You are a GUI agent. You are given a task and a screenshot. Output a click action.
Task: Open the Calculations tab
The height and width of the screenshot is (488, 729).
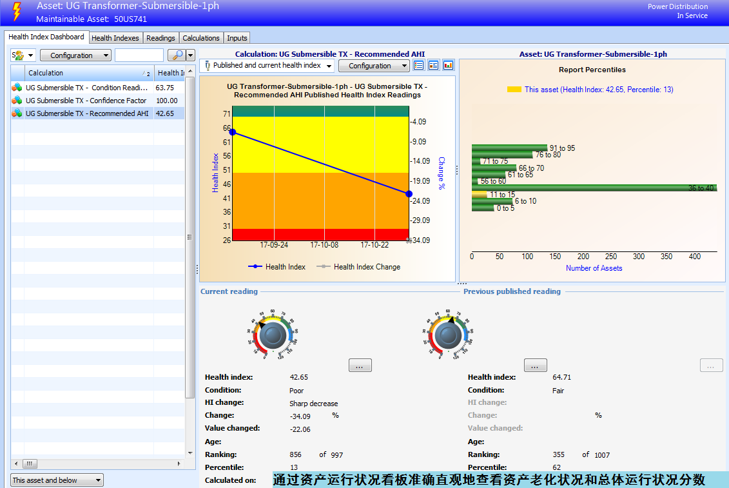click(x=201, y=38)
